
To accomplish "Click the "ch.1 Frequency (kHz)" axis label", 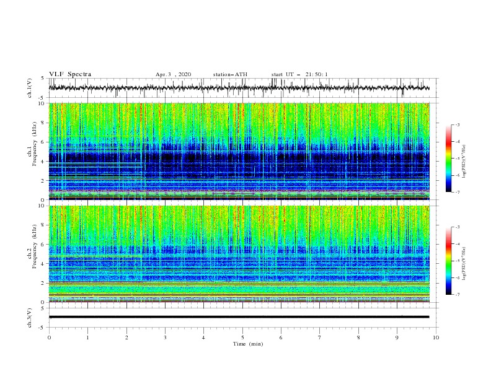I will [x=32, y=144].
